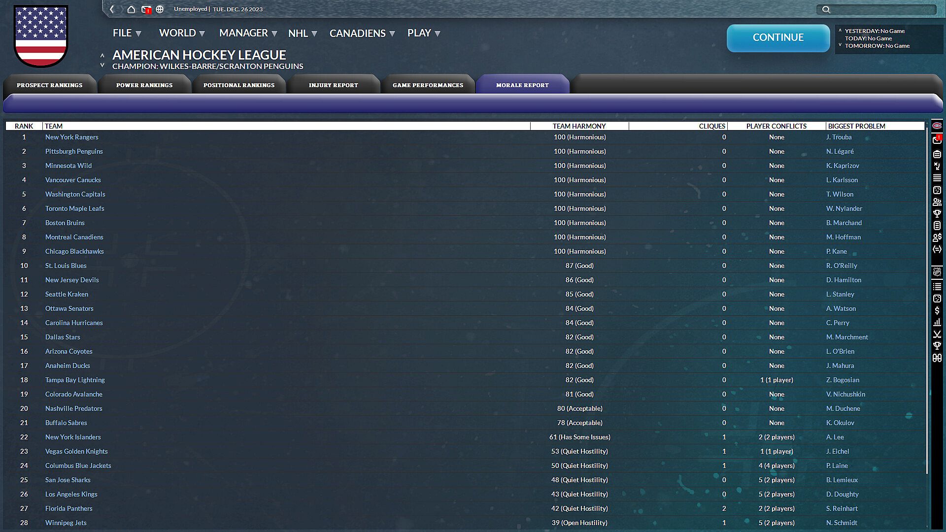Click the search field in top bar
This screenshot has height=532, width=946.
click(877, 9)
